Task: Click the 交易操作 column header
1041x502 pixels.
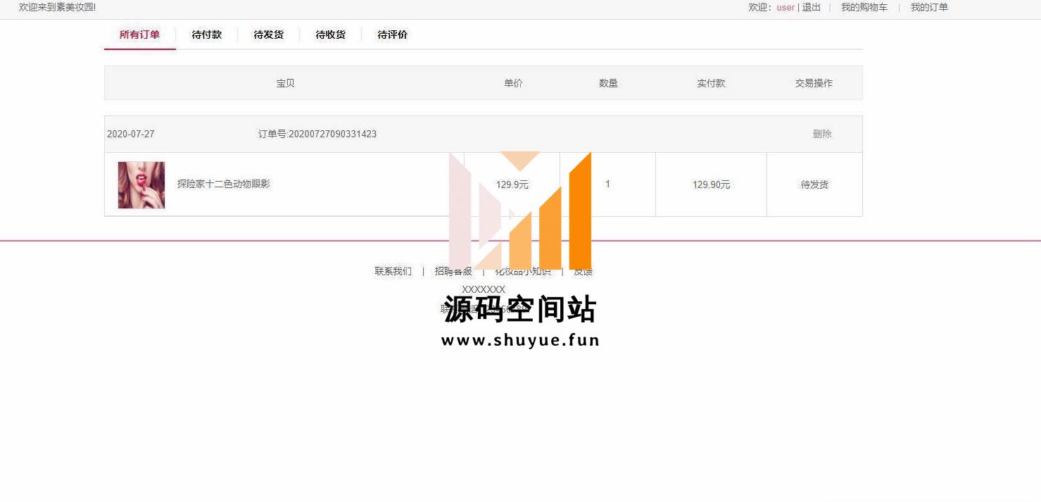Action: pos(814,83)
